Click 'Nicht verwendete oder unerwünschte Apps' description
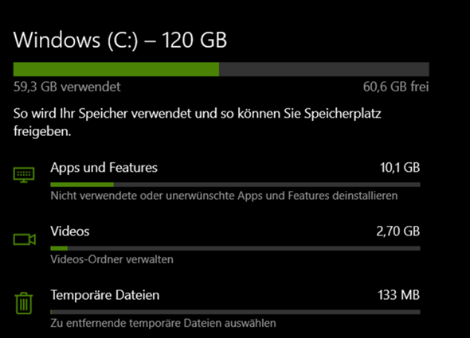 [x=224, y=196]
